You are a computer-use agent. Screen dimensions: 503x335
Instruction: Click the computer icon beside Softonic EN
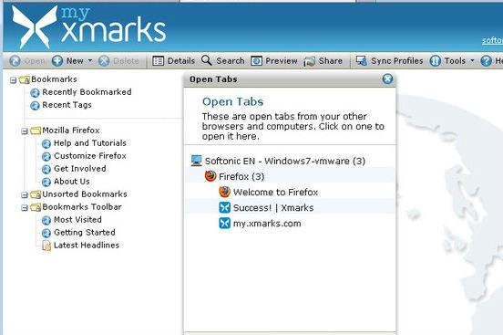(x=196, y=161)
